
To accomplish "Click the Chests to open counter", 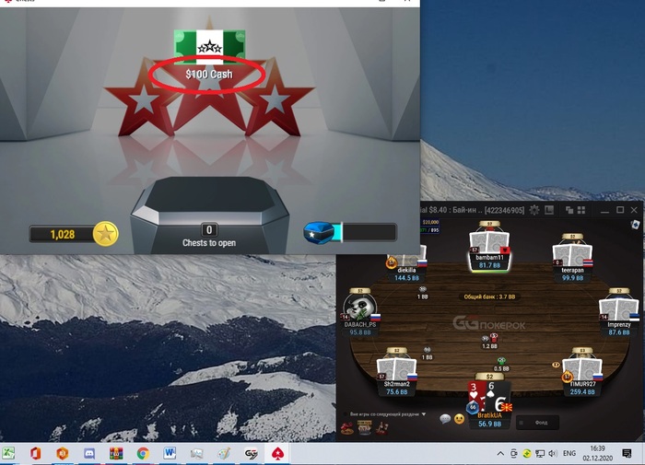I will (209, 236).
